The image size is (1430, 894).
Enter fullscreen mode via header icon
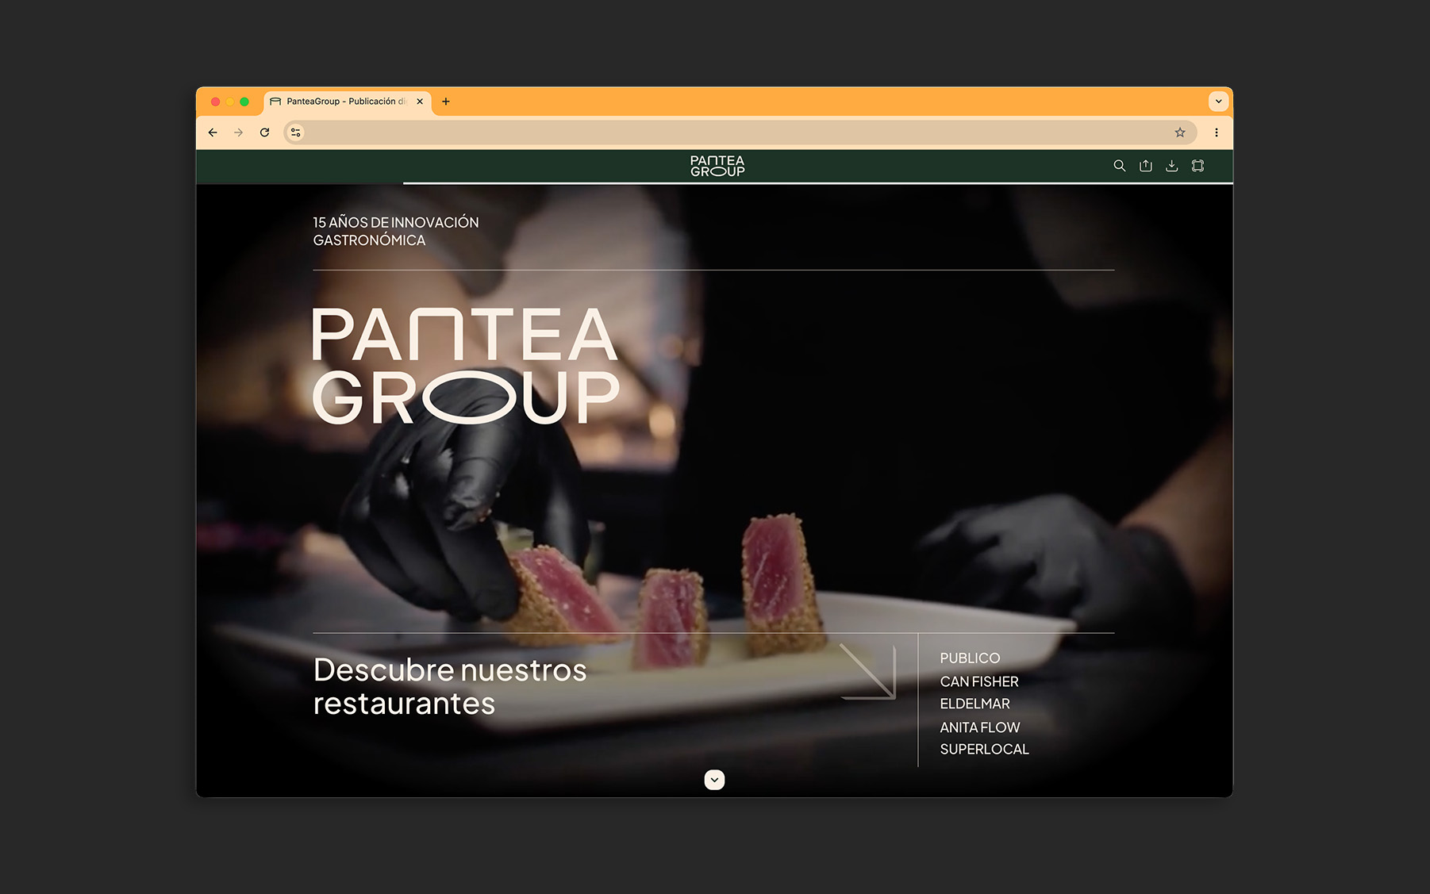point(1198,166)
